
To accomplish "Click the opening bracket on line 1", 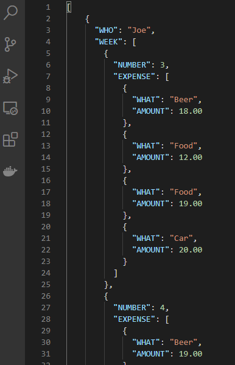I will 69,7.
